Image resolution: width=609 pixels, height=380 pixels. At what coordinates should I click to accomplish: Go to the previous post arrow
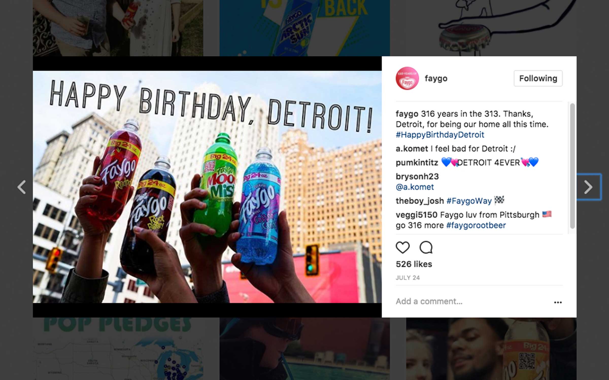tap(22, 187)
